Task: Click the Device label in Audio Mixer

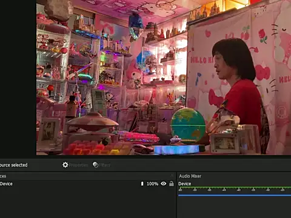Action: coord(184,183)
